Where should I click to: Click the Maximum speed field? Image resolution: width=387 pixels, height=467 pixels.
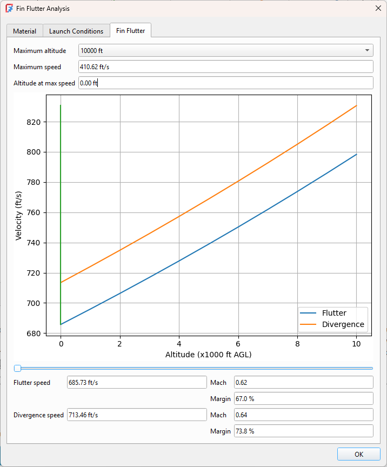pyautogui.click(x=225, y=67)
